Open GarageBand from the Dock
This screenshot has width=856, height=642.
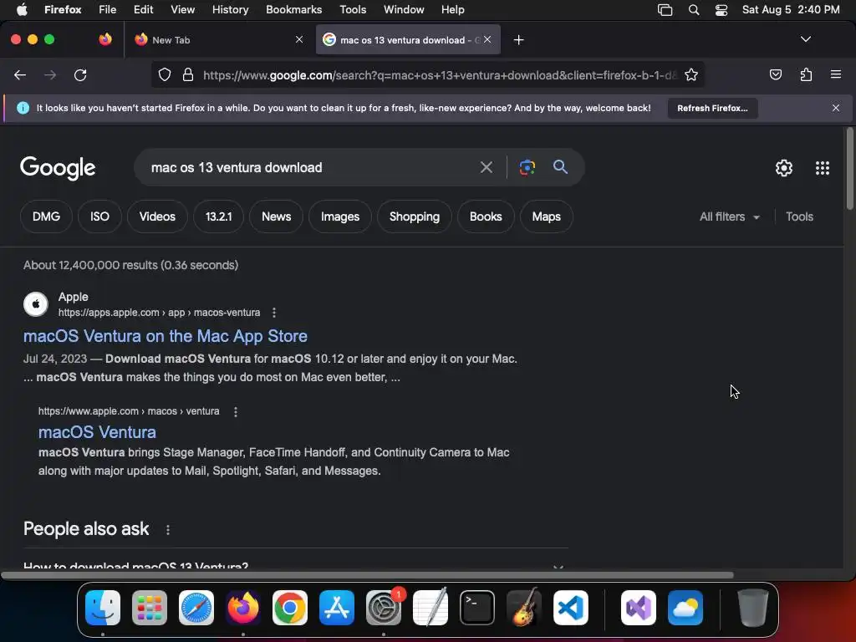click(x=524, y=607)
